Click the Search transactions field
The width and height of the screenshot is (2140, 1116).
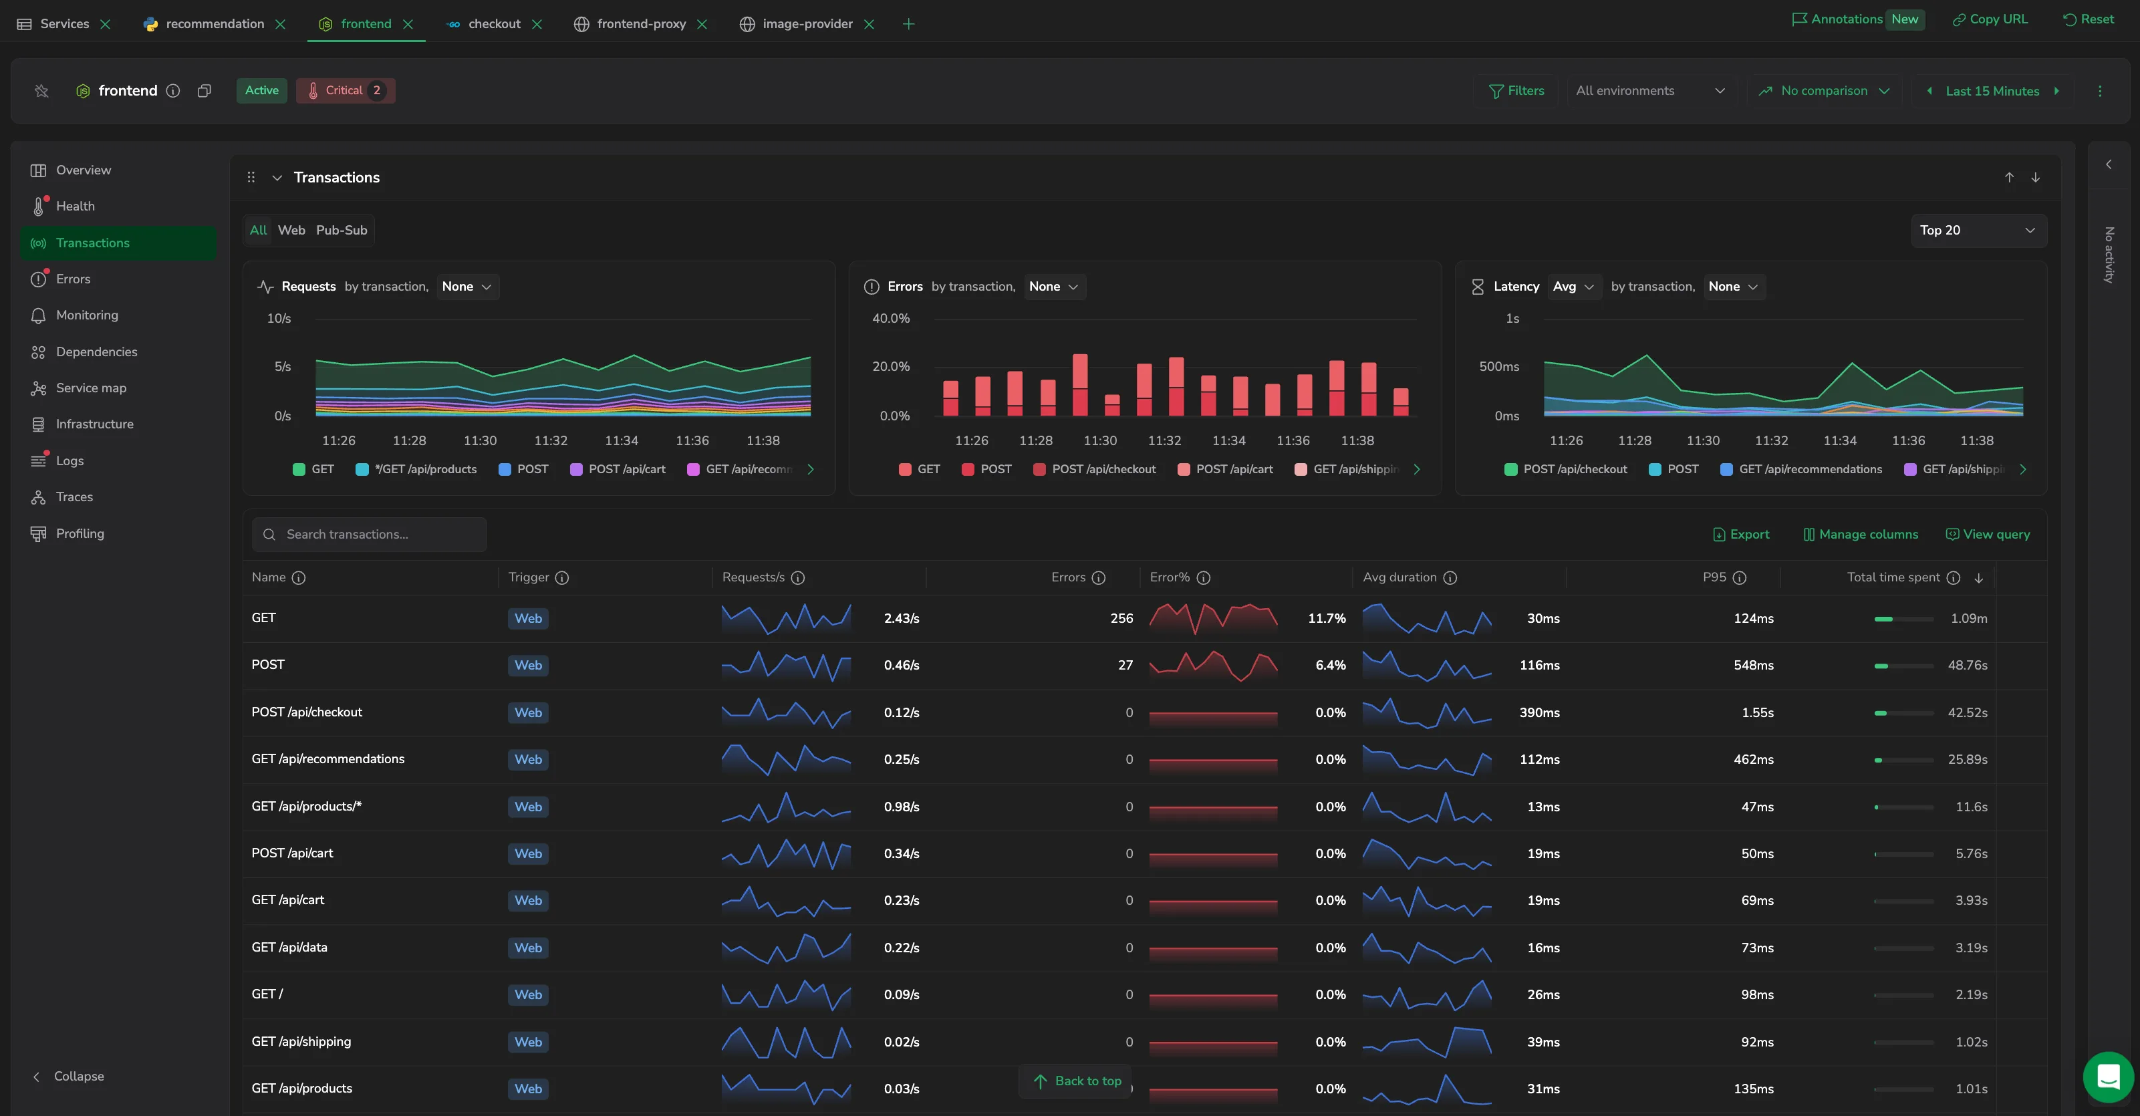click(369, 535)
